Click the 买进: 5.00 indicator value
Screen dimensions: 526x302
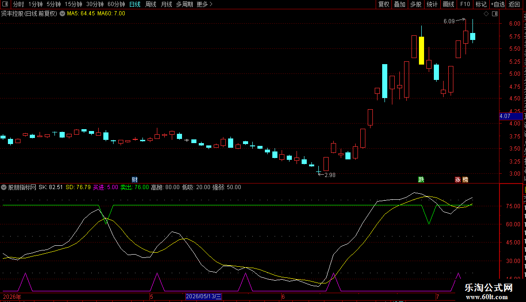pyautogui.click(x=106, y=188)
